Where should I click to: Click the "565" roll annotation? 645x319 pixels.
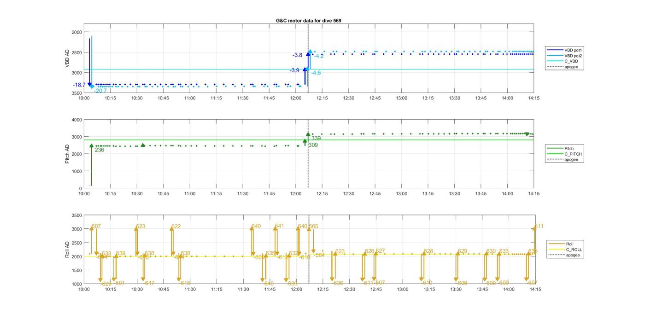(313, 226)
